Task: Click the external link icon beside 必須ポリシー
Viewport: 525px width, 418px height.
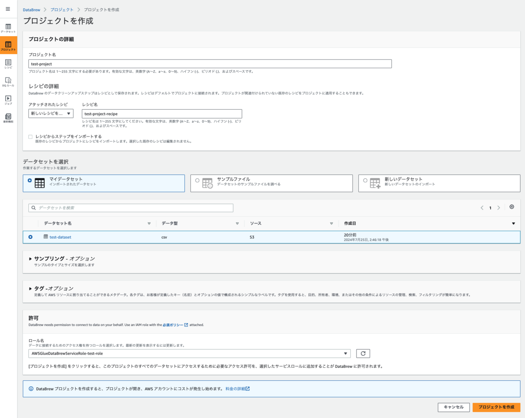Action: [x=186, y=325]
